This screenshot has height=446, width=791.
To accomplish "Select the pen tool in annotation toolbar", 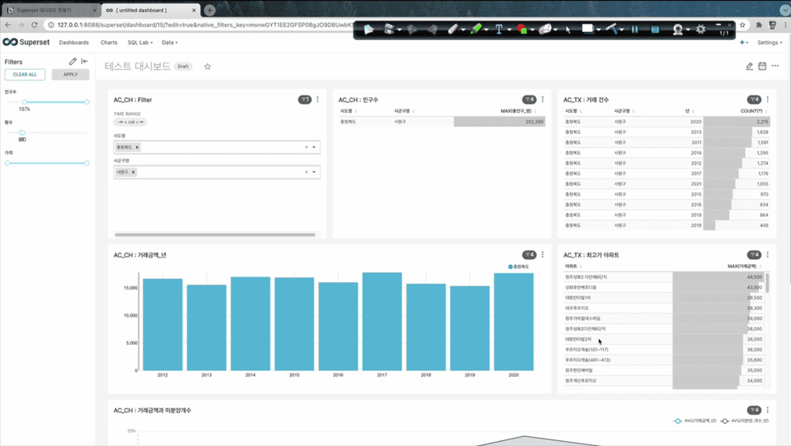I will coord(452,30).
